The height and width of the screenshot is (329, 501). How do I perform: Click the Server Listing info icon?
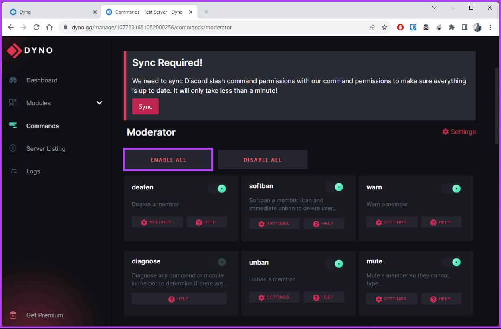pos(13,148)
